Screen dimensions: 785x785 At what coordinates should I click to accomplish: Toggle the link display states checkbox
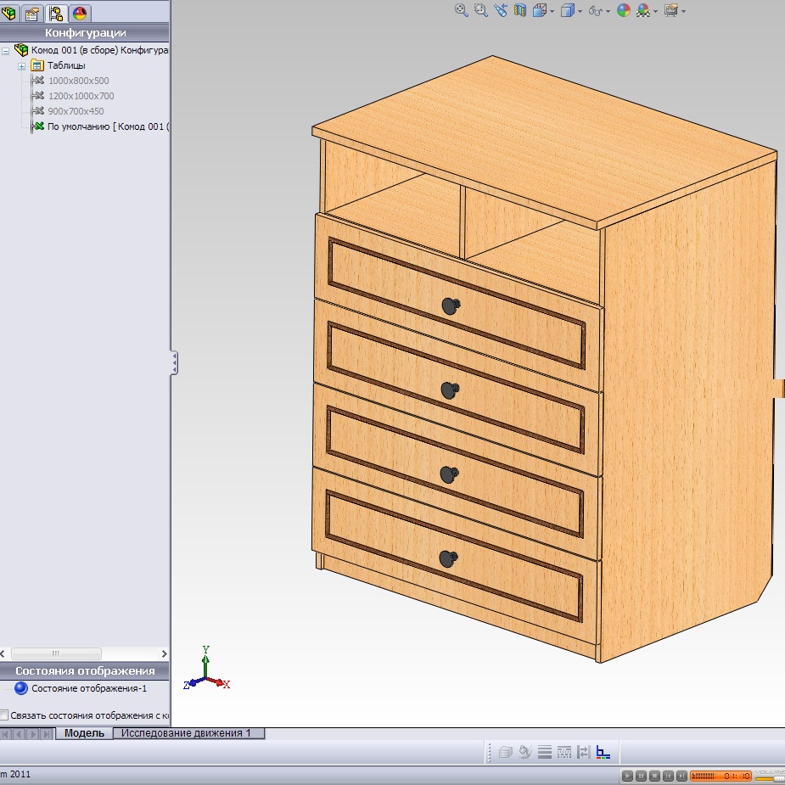coord(4,715)
